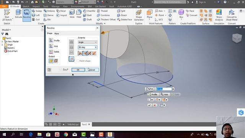Image resolution: width=245 pixels, height=138 pixels.
Task: Select Solid output in Revolve dialog
Action: [x=51, y=61]
